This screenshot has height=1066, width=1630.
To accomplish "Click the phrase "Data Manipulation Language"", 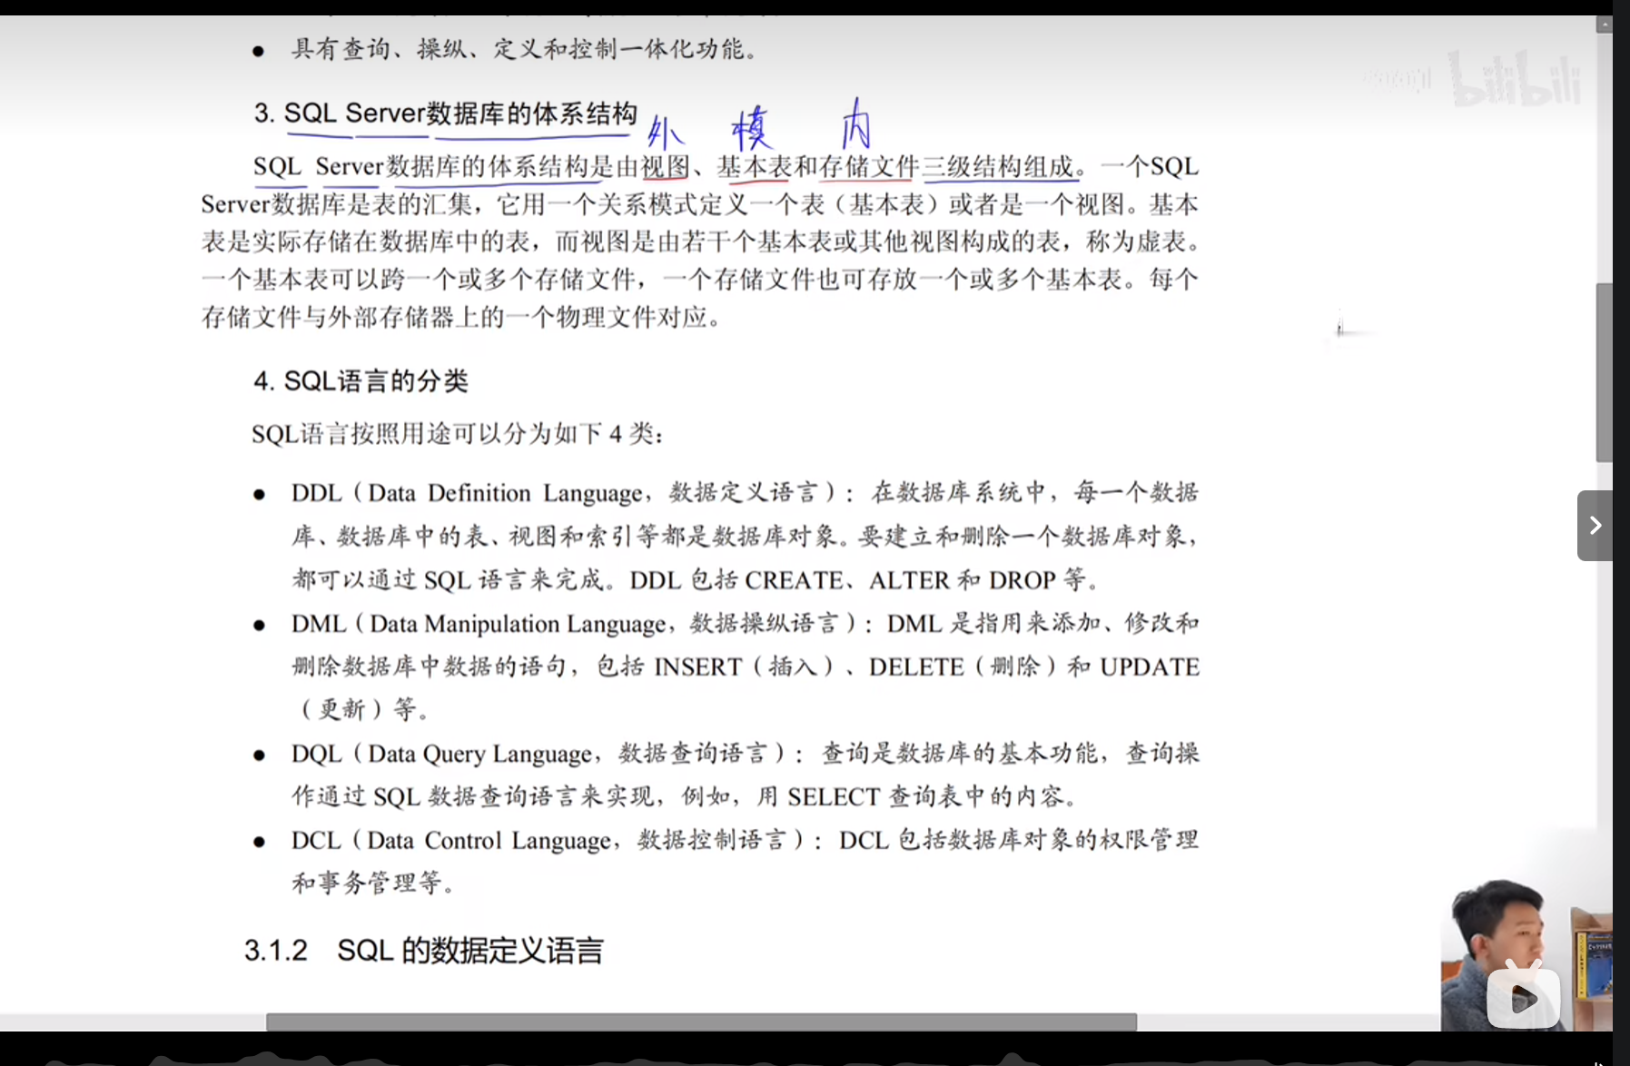I will tap(519, 624).
